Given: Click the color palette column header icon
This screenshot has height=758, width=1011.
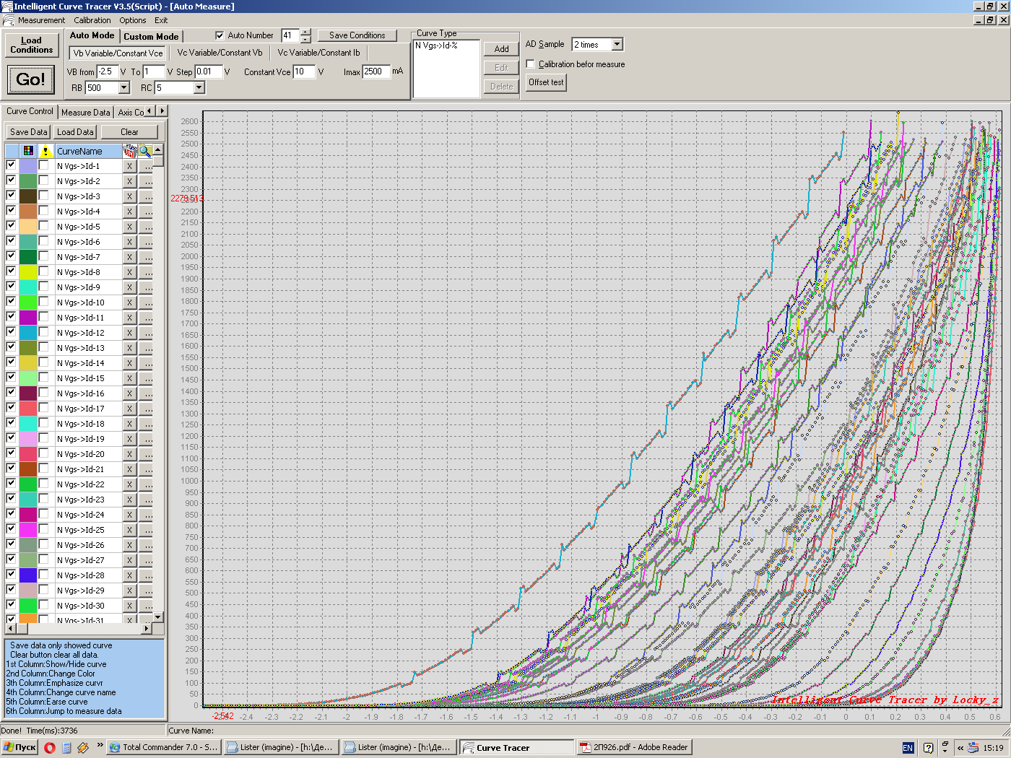Looking at the screenshot, I should 28,151.
